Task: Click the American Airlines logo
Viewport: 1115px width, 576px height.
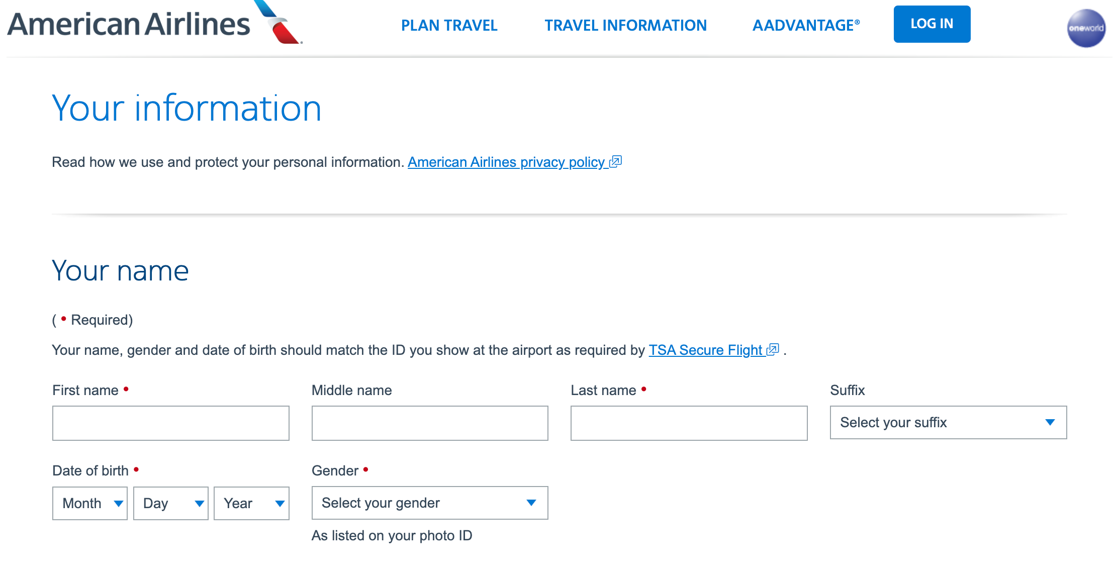Action: [154, 24]
